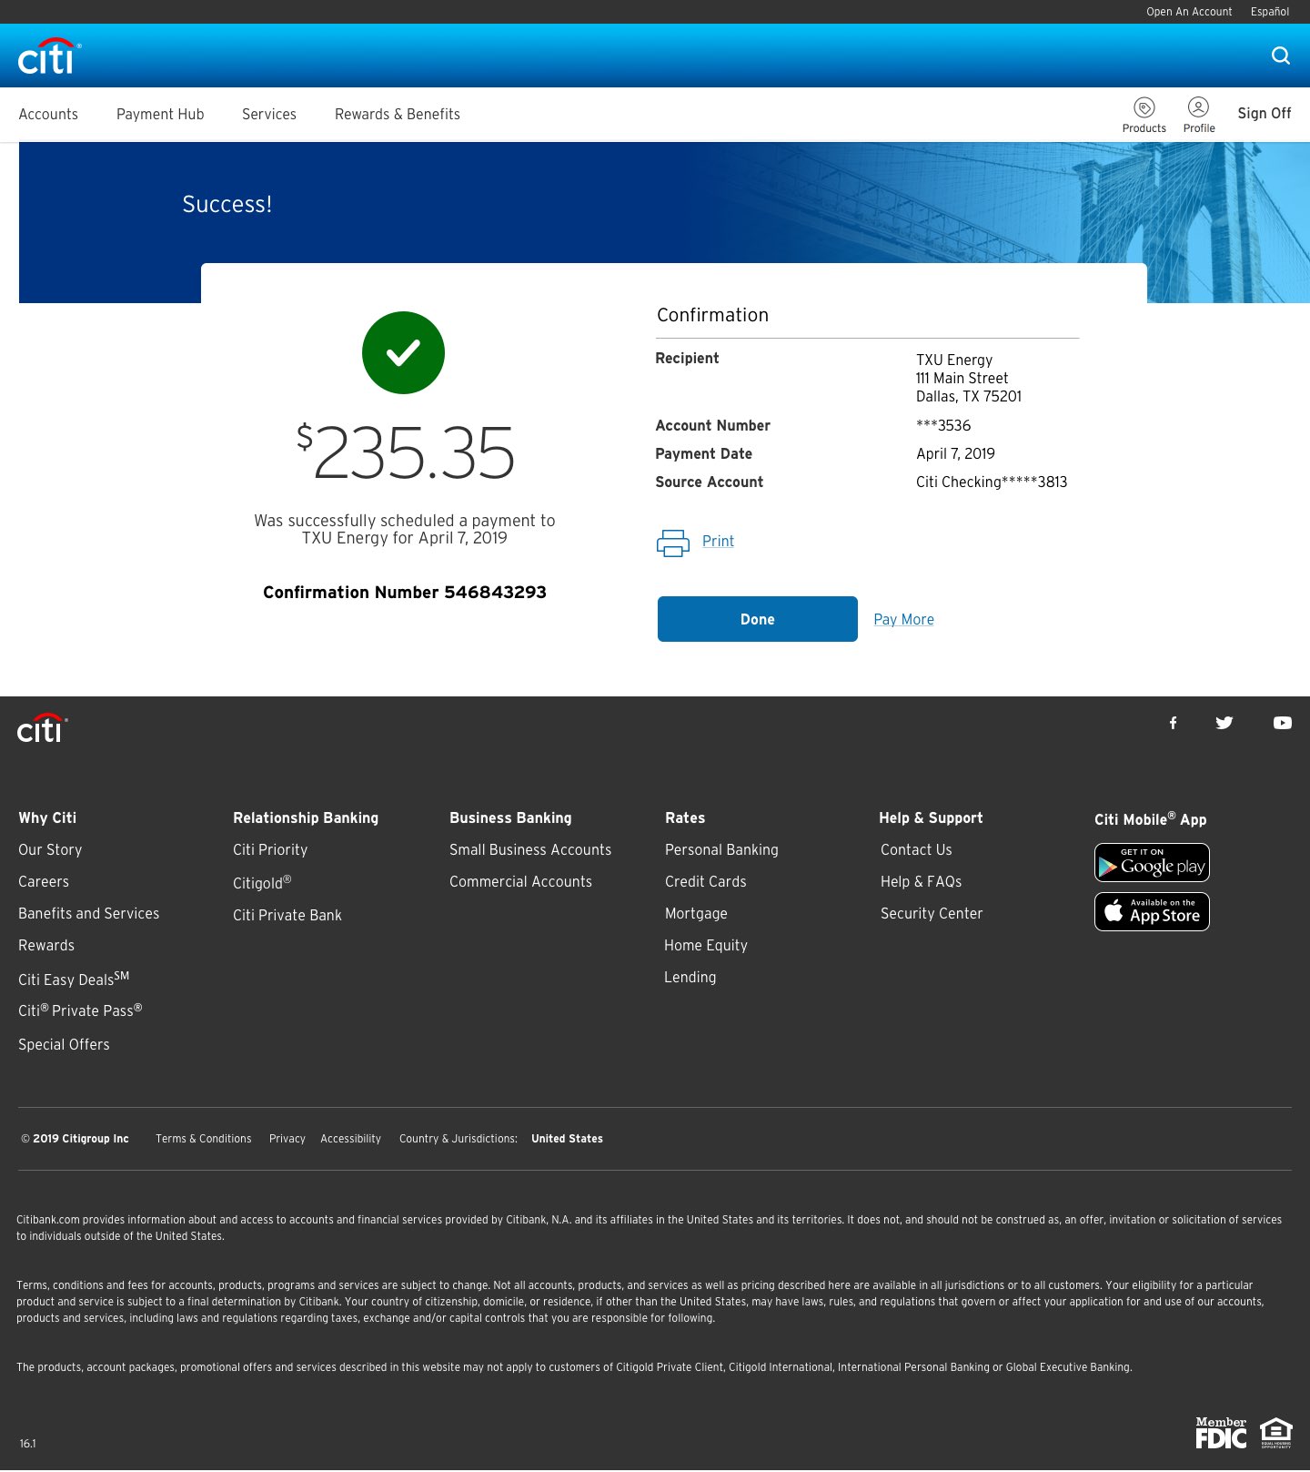Click Open An Account link

(x=1189, y=12)
